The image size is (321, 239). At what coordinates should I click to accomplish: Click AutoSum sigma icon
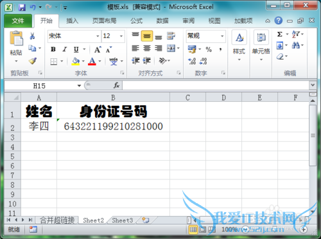coord(280,34)
